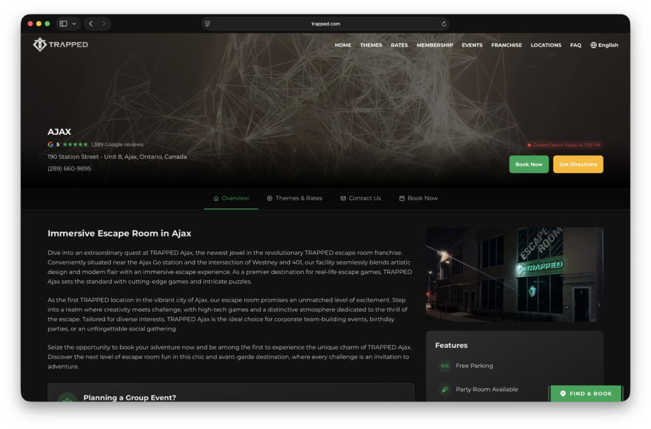
Task: Toggle the Safari sidebar icon
Action: [x=64, y=24]
